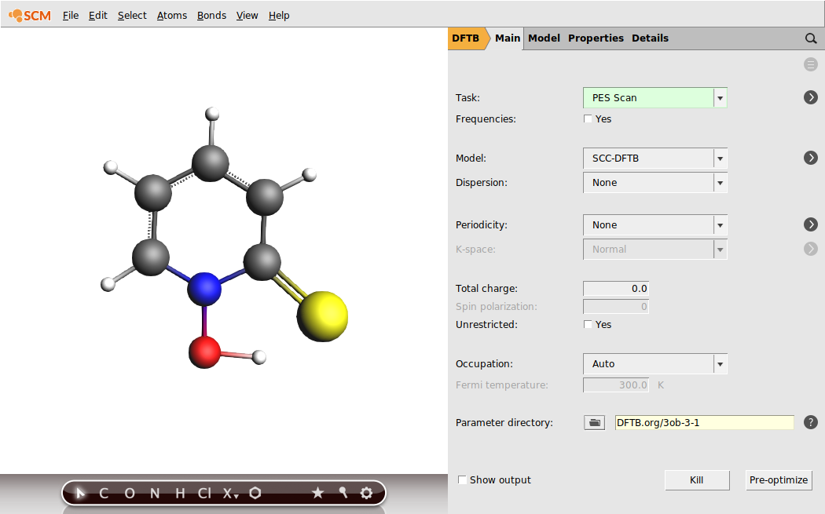825x514 pixels.
Task: Choose the benzene ring structure tool
Action: (x=255, y=493)
